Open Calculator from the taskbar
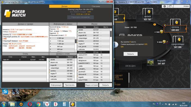 pyautogui.click(x=64, y=104)
